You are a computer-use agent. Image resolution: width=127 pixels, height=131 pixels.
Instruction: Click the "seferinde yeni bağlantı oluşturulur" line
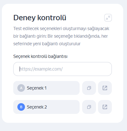(47, 44)
